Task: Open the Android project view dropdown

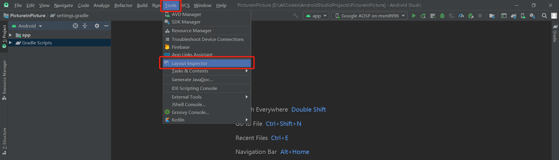Action: [27, 26]
